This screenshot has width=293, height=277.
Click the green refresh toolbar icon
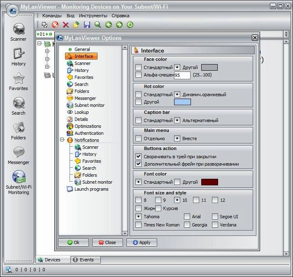coord(130,24)
